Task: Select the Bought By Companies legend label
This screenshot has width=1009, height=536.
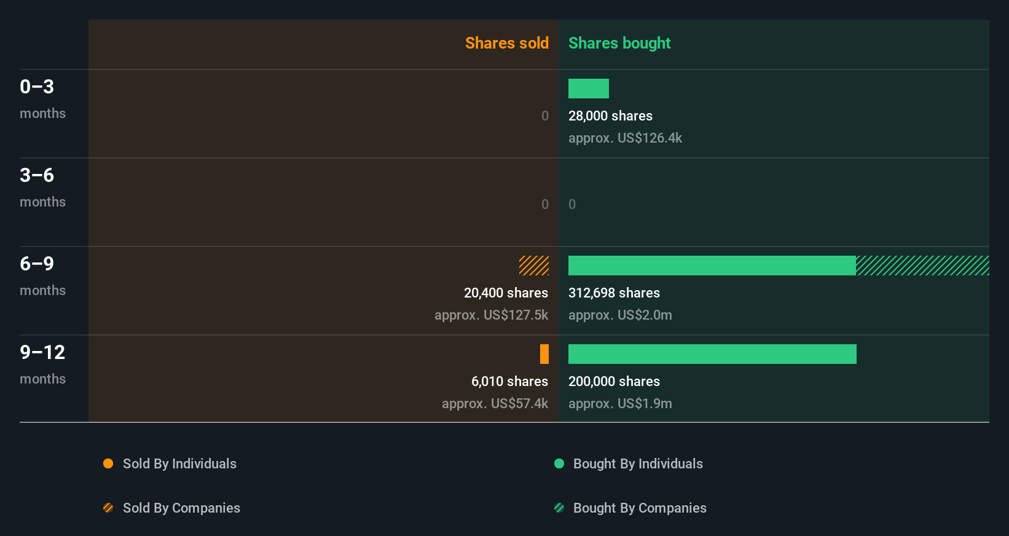Action: [x=640, y=508]
